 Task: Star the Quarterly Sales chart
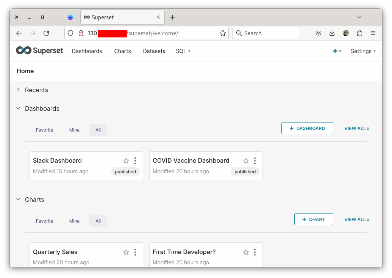(x=126, y=252)
